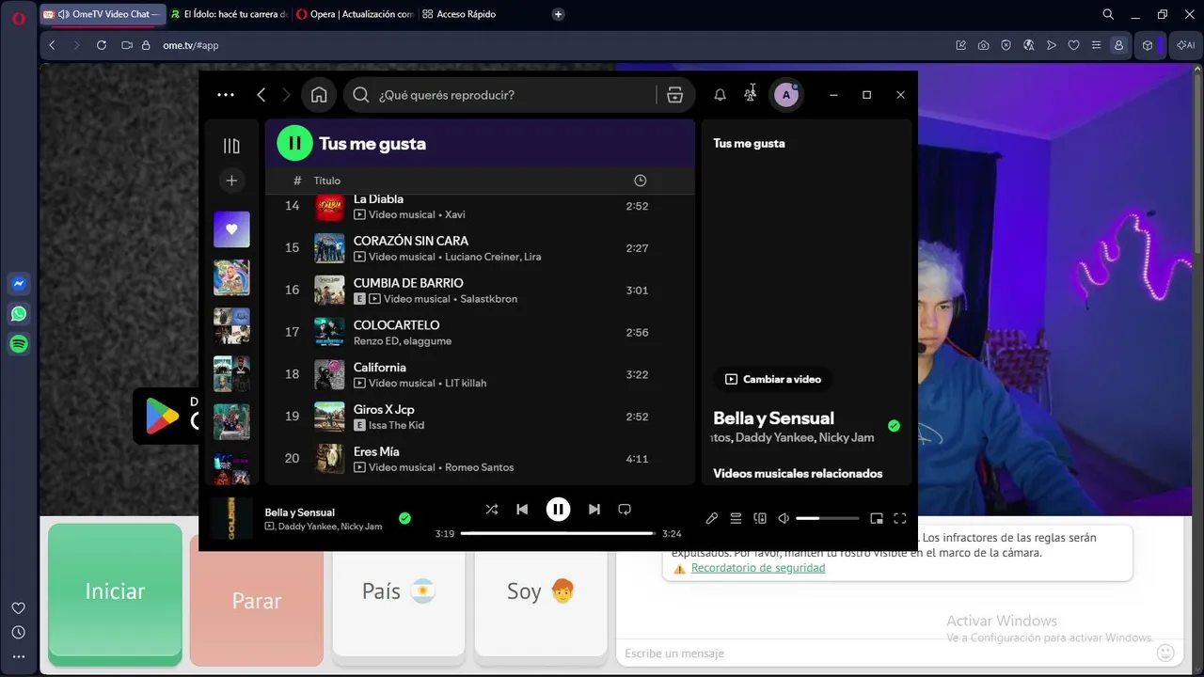Screen dimensions: 1204x677
Task: Open the País country selector
Action: (399, 591)
